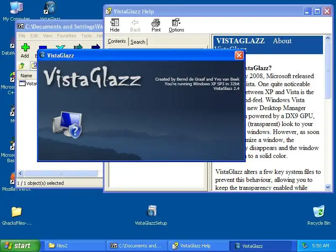Click the horizontal scrollbar thumb in 7-Zip
The width and height of the screenshot is (336, 252).
(x=61, y=173)
